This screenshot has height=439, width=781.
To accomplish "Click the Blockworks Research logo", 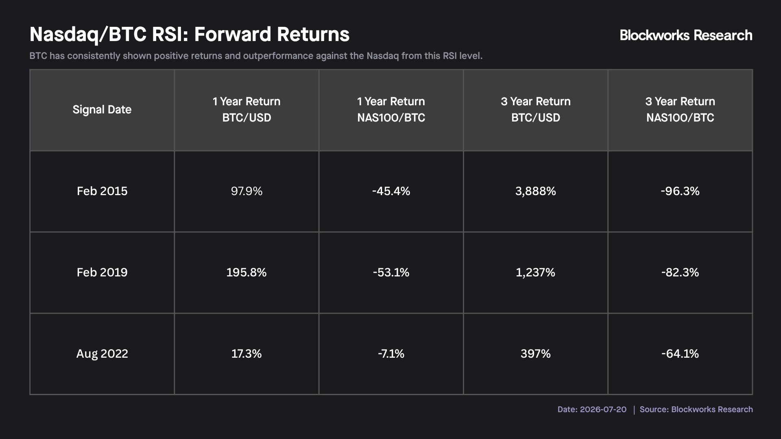I will click(686, 35).
